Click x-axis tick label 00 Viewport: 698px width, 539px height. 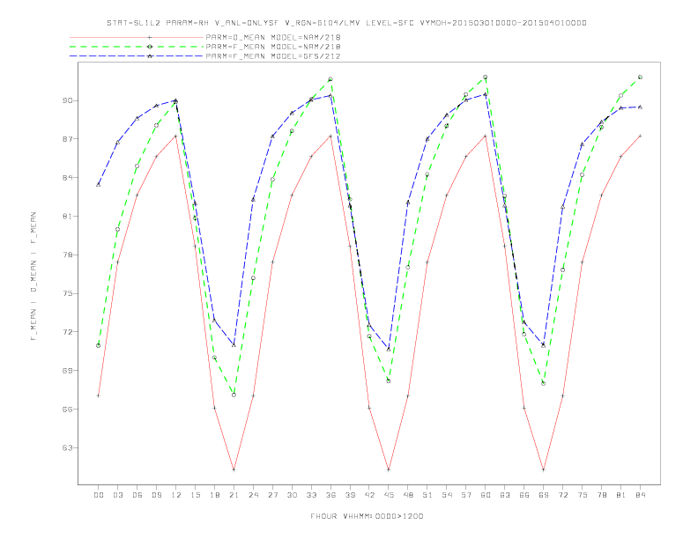[99, 495]
